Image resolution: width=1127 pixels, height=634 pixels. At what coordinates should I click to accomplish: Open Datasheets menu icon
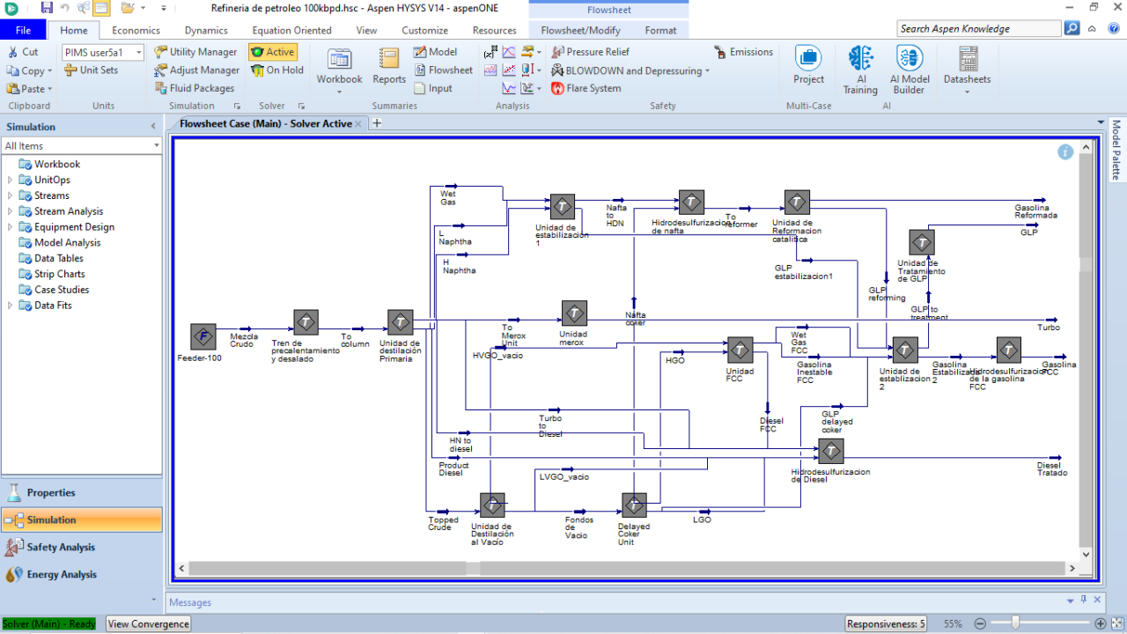[x=968, y=59]
